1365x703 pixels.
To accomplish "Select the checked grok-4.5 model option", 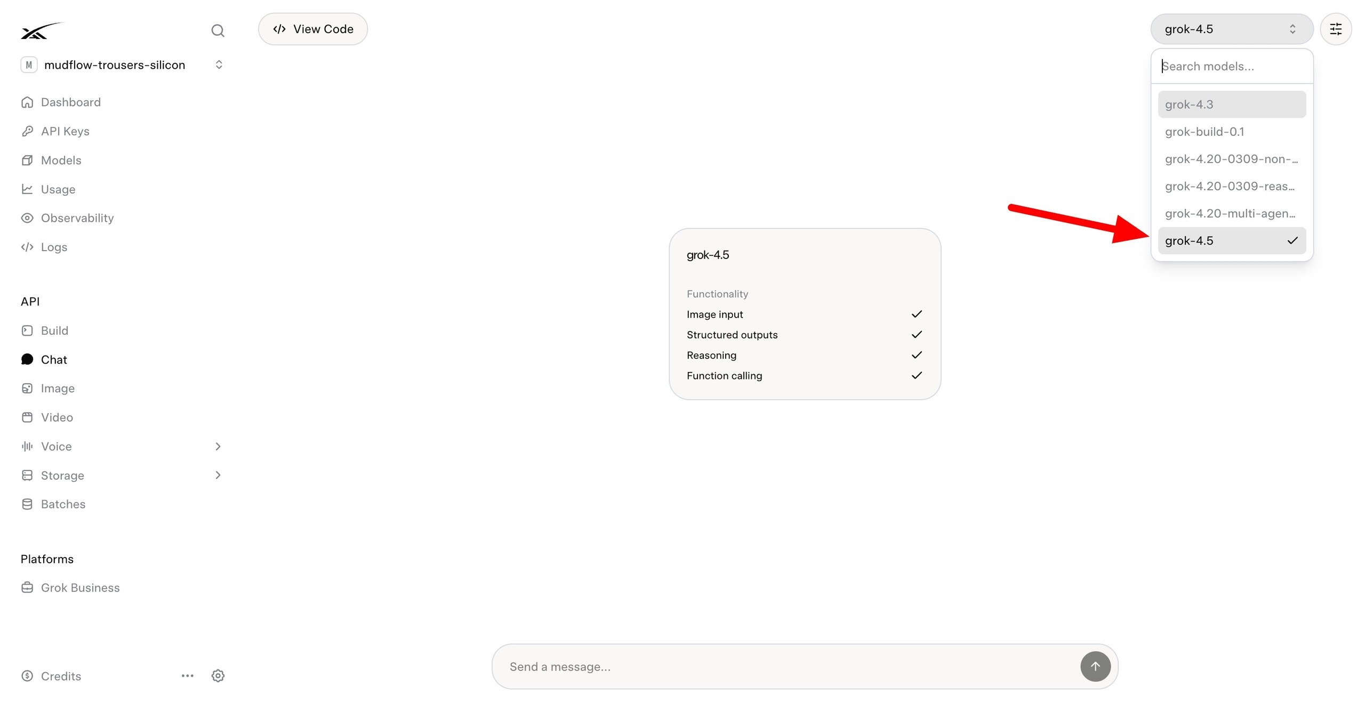I will click(x=1232, y=240).
